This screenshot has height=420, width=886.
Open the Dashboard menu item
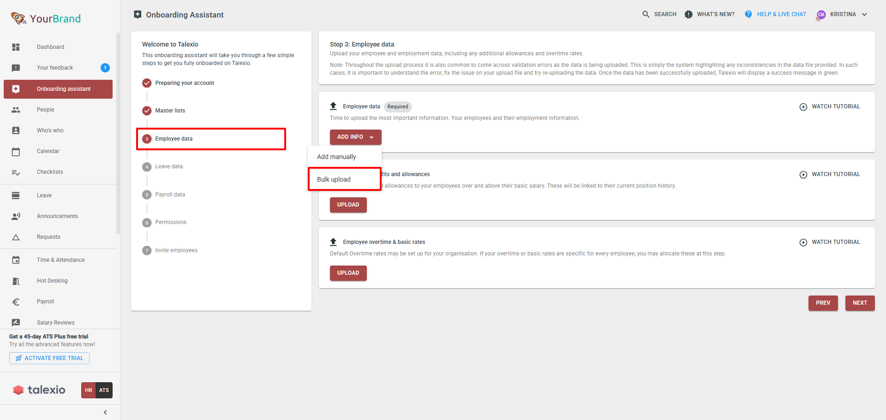tap(58, 47)
